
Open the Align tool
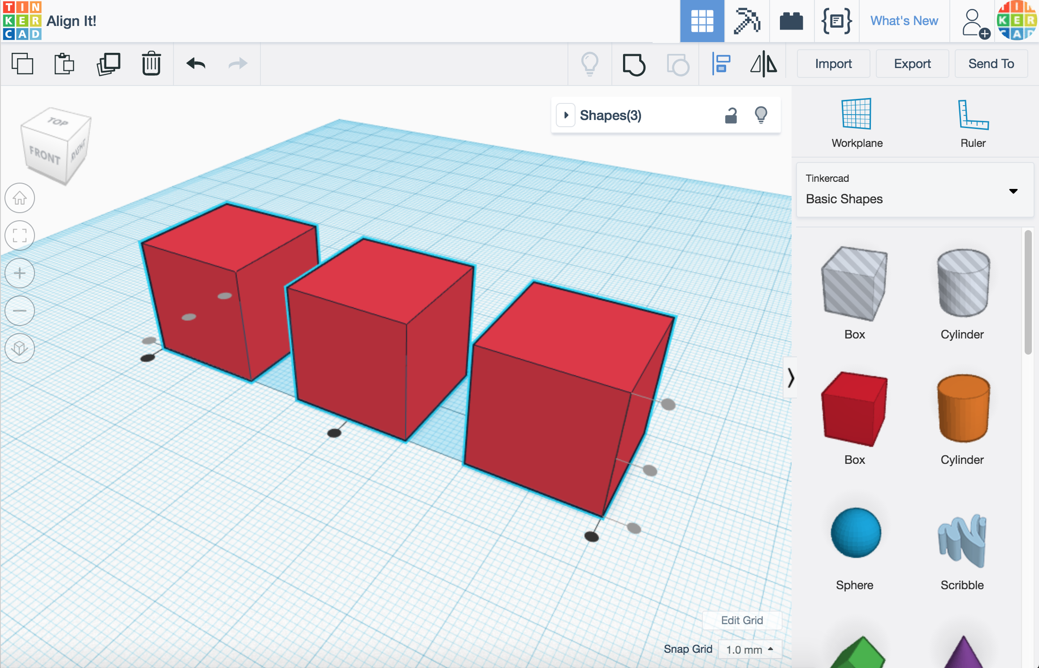click(x=721, y=64)
